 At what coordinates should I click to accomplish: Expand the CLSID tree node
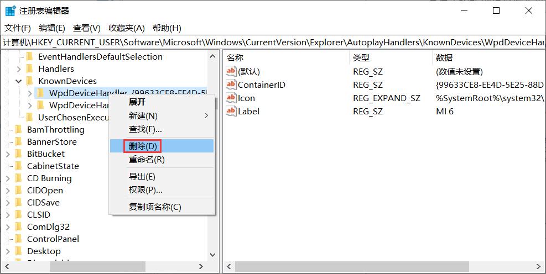(8, 215)
